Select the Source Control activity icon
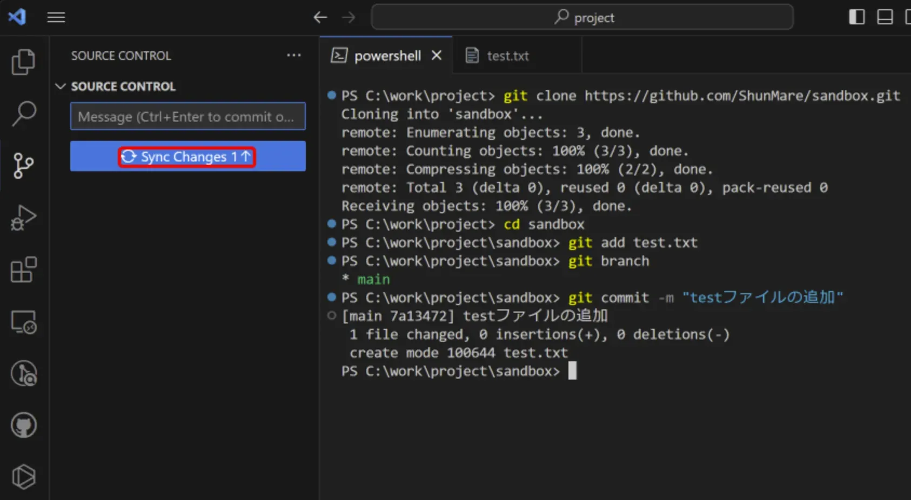This screenshot has height=500, width=911. tap(23, 165)
